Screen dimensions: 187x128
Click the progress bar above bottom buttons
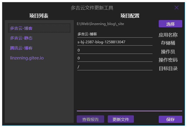click(129, 111)
